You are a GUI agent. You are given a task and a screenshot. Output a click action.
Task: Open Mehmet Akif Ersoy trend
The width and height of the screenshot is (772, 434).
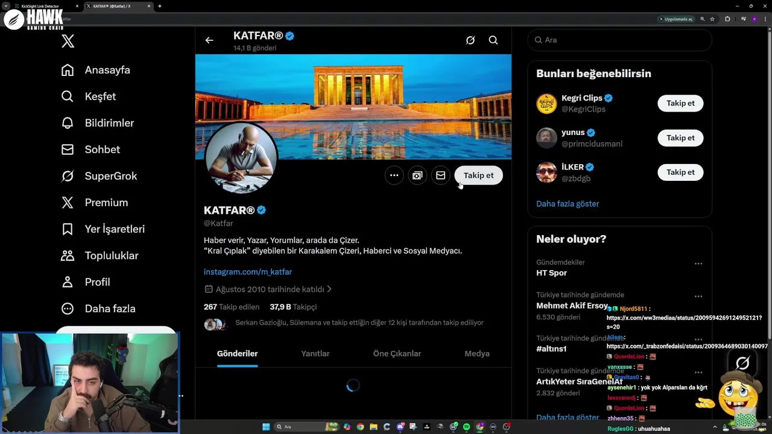[x=572, y=306]
